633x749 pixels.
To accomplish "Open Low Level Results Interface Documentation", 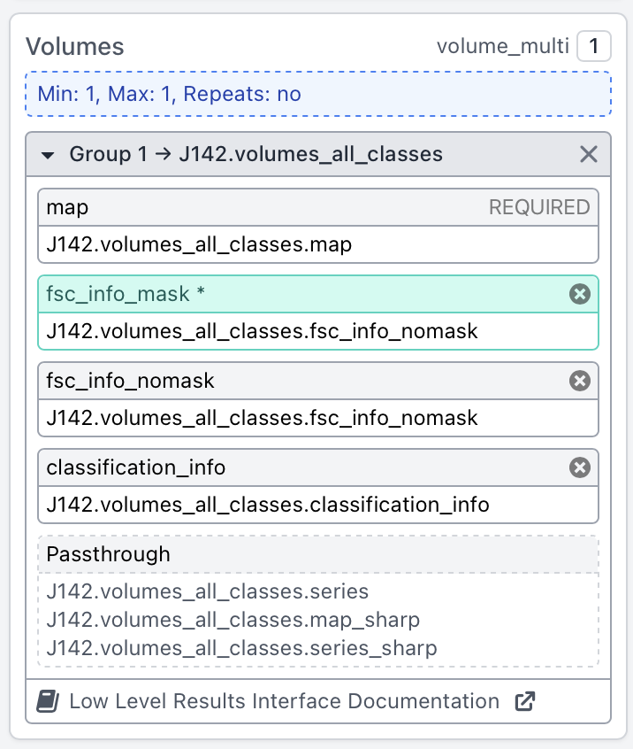I will point(284,702).
